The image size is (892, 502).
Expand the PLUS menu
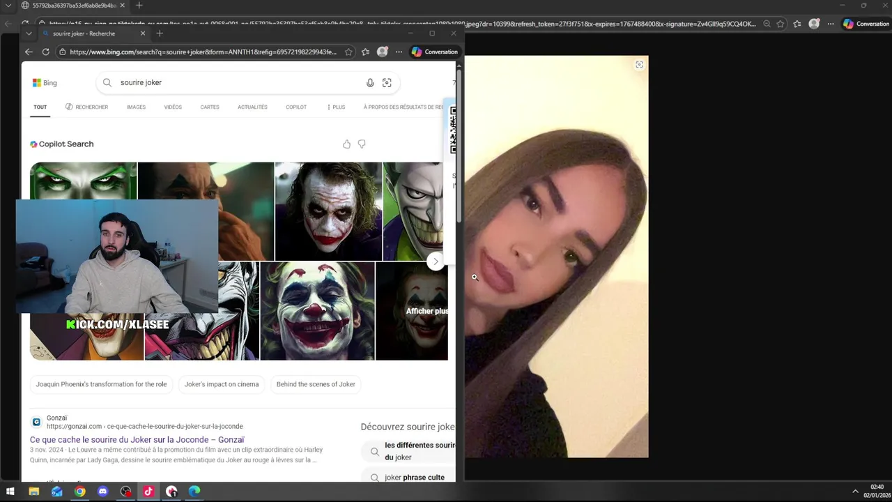tap(336, 107)
